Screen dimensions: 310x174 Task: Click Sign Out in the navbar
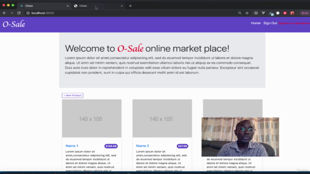pos(270,23)
